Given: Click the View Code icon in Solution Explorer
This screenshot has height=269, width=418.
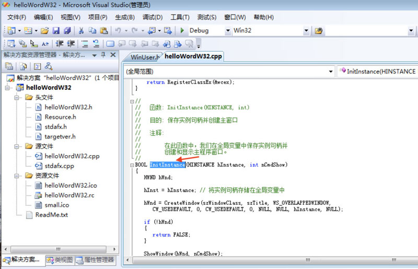Looking at the screenshot, I should (37, 66).
